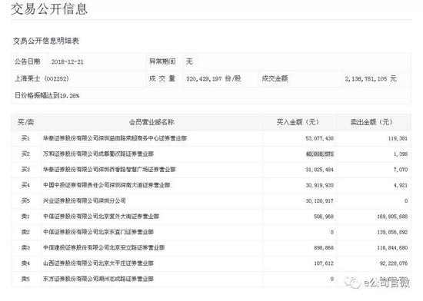Select the stock name 上海莱士 (002252)
The image size is (423, 301).
(42, 78)
